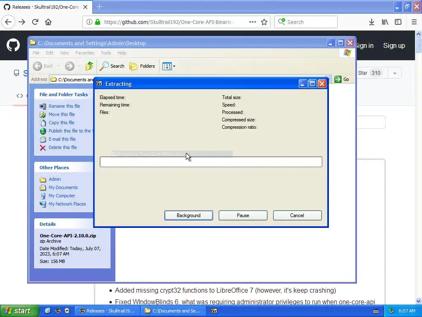Open new Firefox tab with plus
Screen dimensions: 422x317
pyautogui.click(x=99, y=7)
